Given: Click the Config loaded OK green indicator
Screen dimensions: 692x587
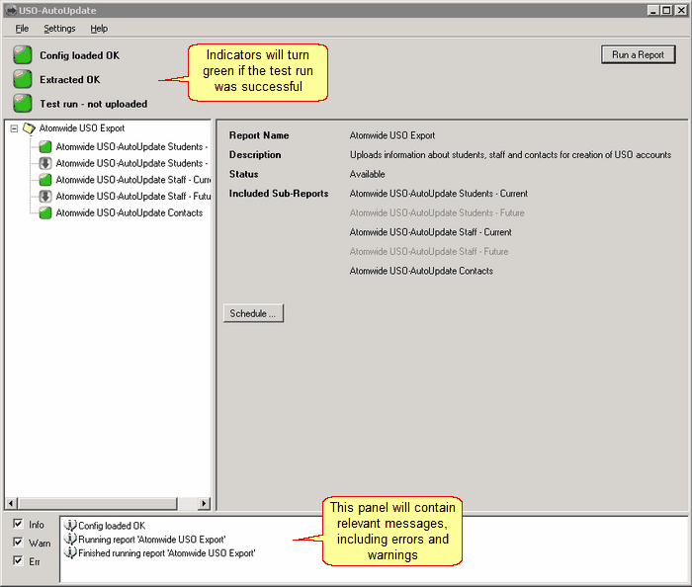Looking at the screenshot, I should coord(22,55).
